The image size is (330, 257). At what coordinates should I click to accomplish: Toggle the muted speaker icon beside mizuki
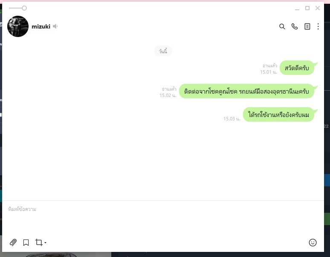55,26
